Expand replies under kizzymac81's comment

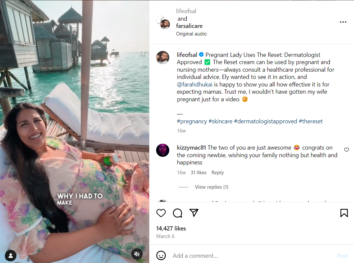coord(211,187)
